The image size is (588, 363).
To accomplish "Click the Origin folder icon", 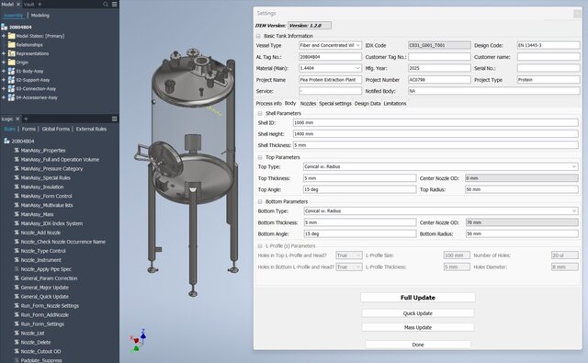I will tap(12, 62).
